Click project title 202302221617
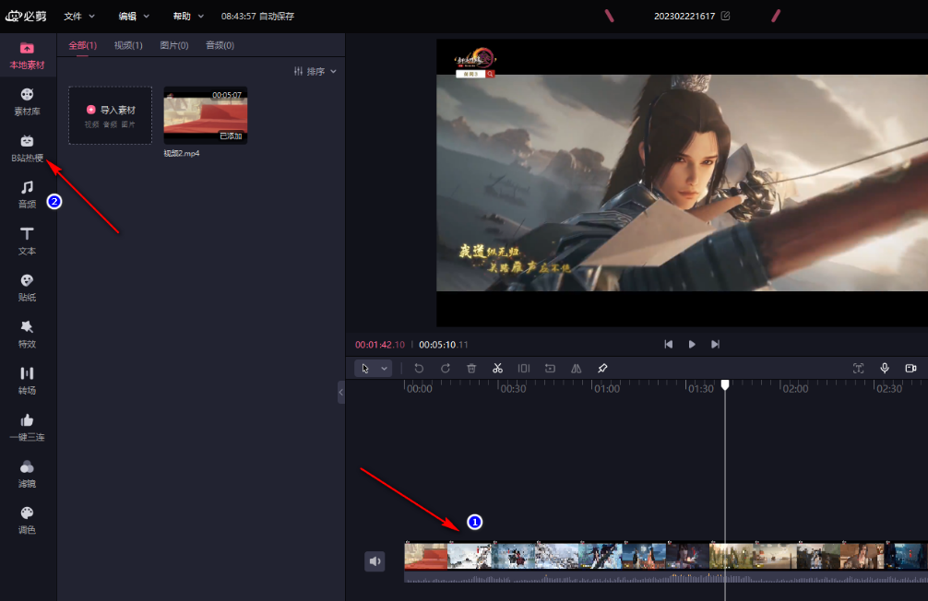The image size is (928, 601). click(684, 16)
